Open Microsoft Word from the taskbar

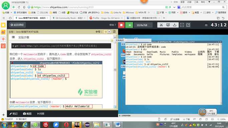pos(118,125)
